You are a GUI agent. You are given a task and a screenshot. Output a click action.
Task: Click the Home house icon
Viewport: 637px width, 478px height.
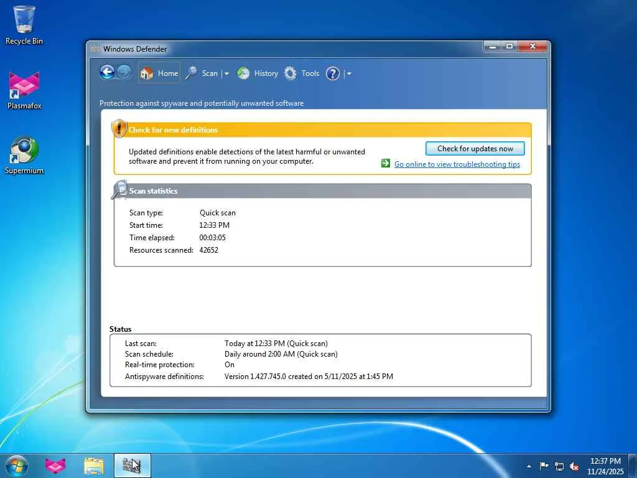coord(146,73)
